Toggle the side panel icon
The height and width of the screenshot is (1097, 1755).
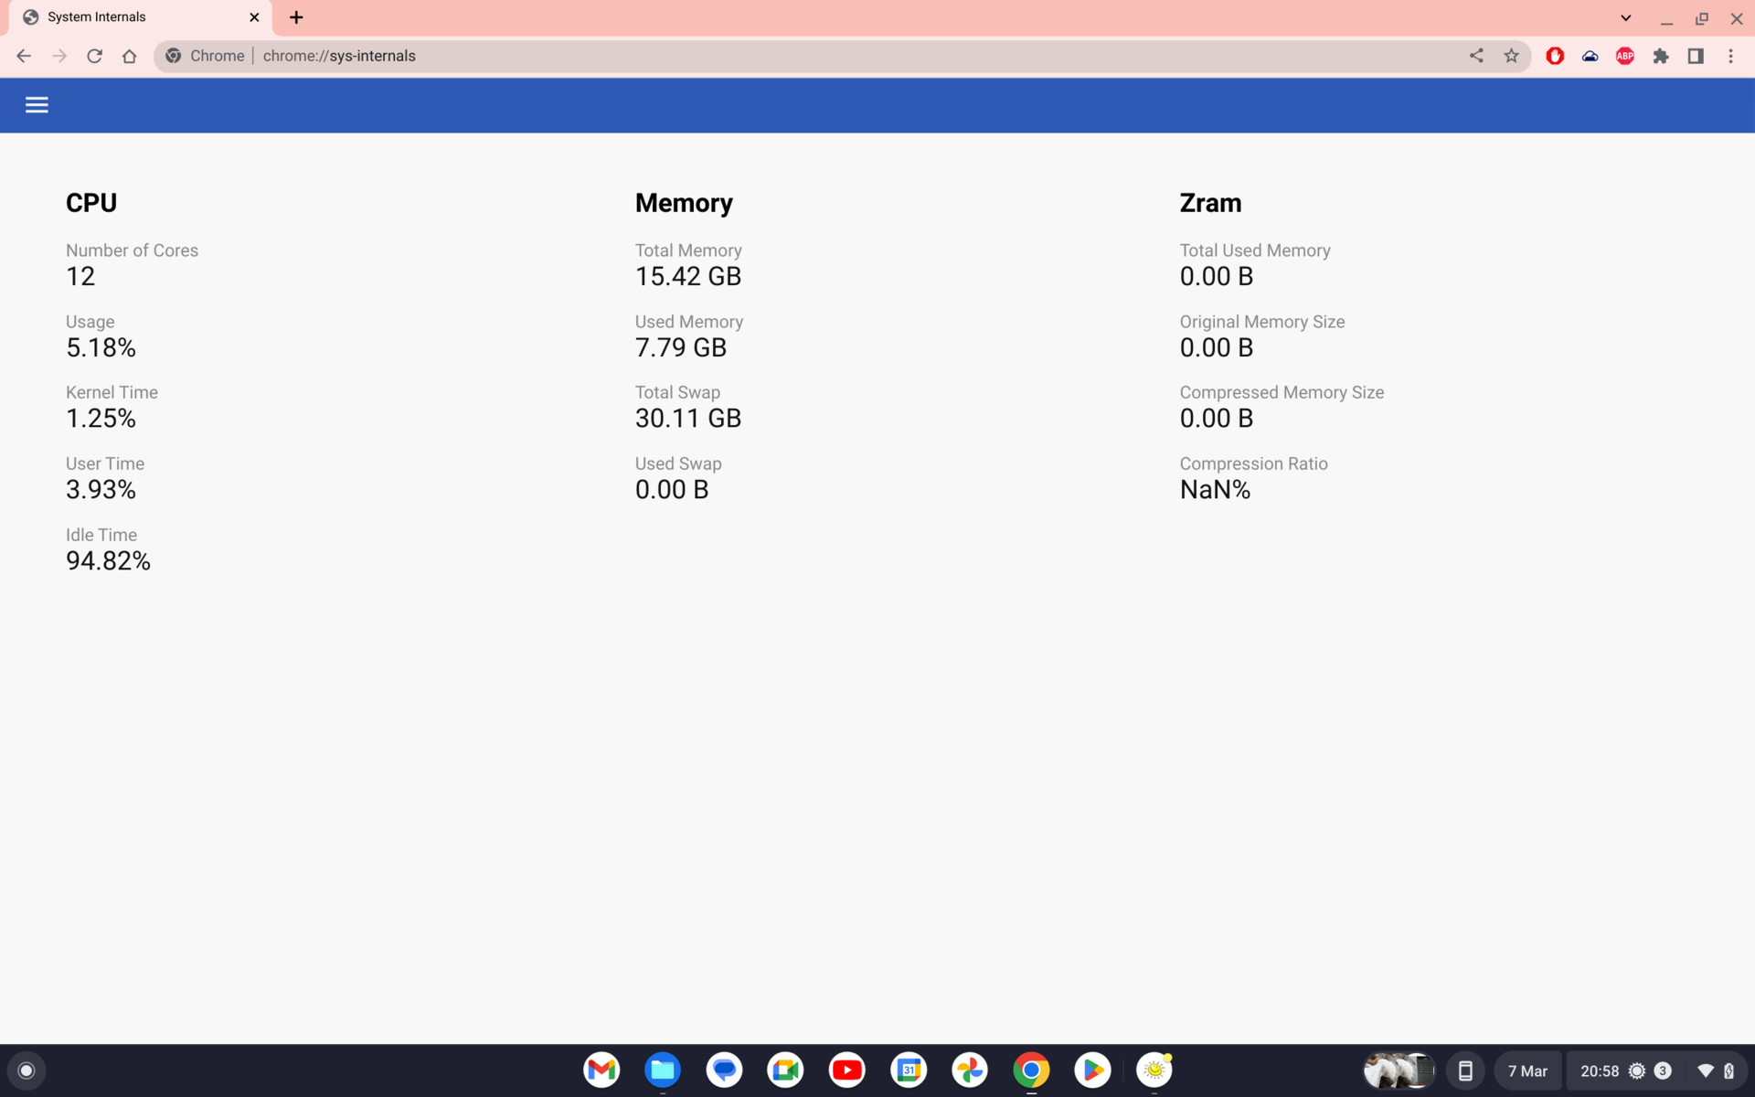pos(1696,56)
